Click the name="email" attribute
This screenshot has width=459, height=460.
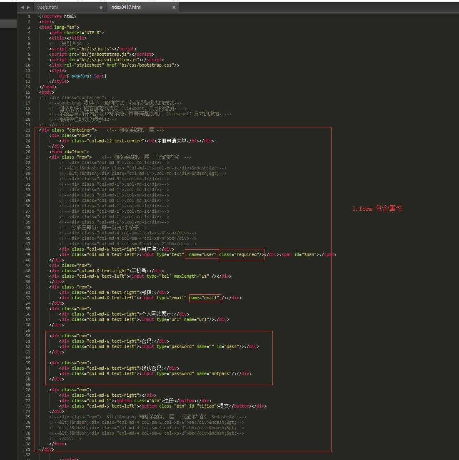click(x=204, y=298)
